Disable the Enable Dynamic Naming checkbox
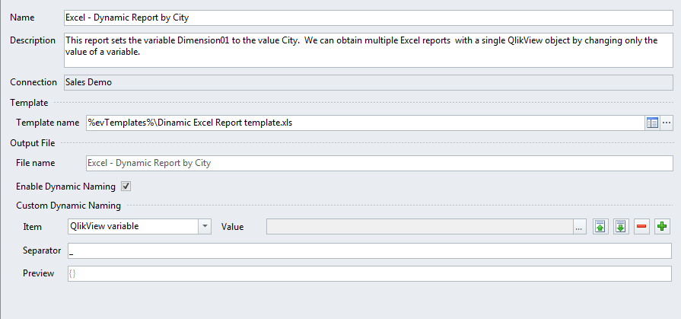 [x=126, y=187]
